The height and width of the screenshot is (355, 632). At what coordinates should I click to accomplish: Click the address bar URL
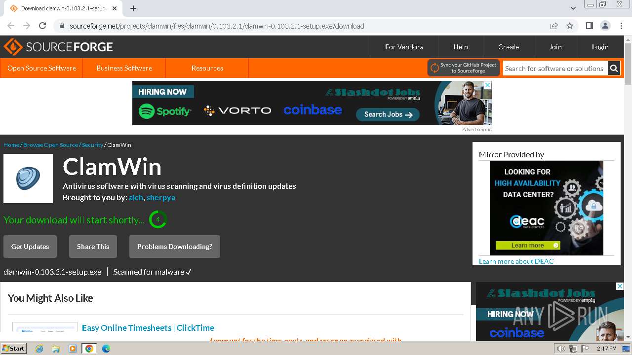pyautogui.click(x=217, y=26)
